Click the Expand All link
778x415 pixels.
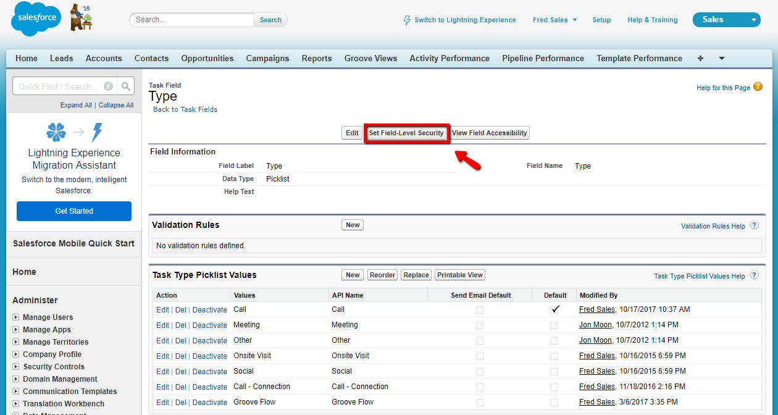coord(76,105)
